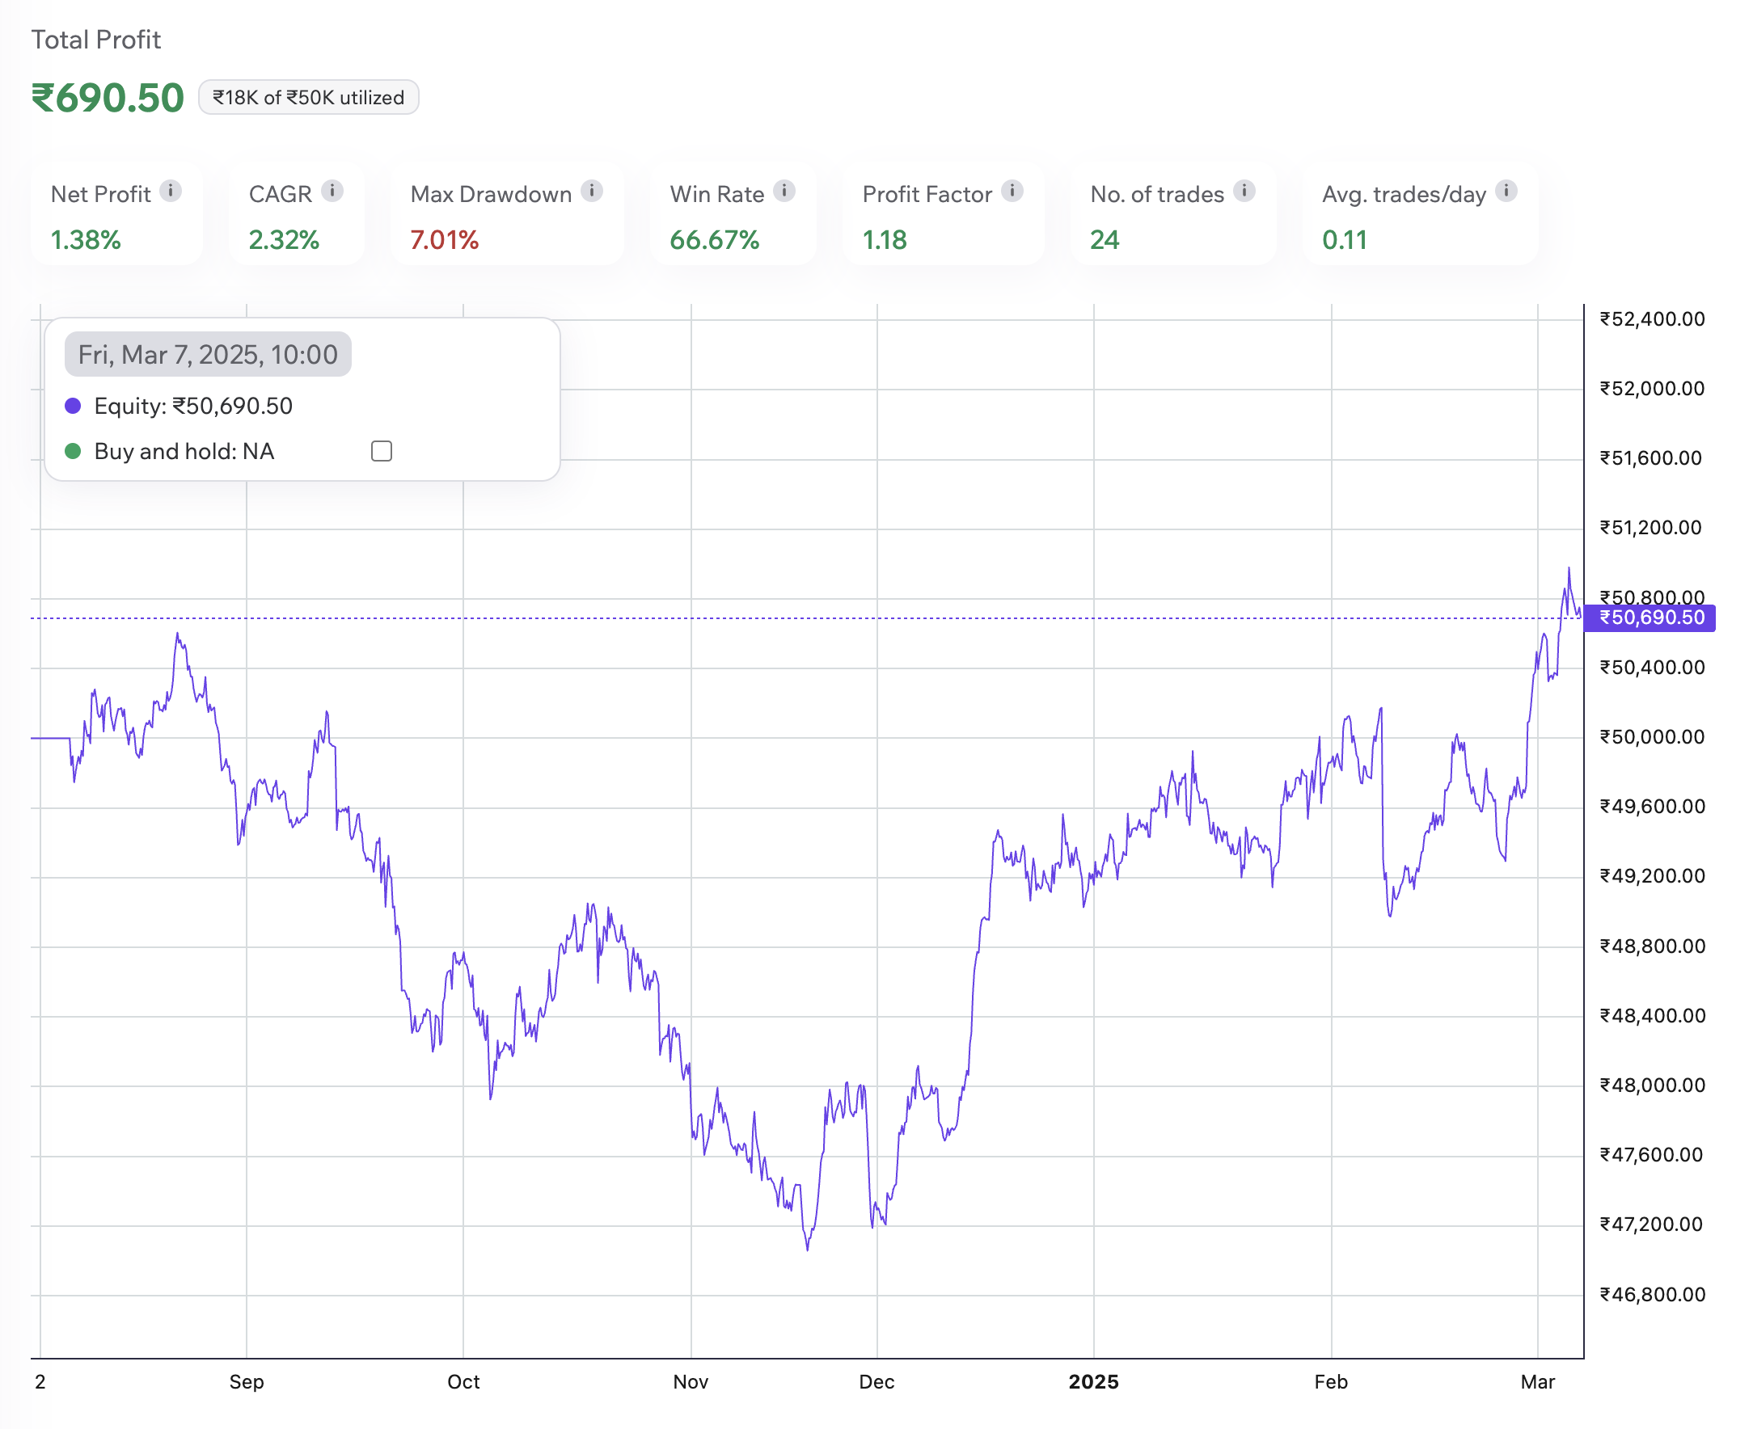
Task: Open the Max Drawdown explanation icon
Action: tap(591, 192)
